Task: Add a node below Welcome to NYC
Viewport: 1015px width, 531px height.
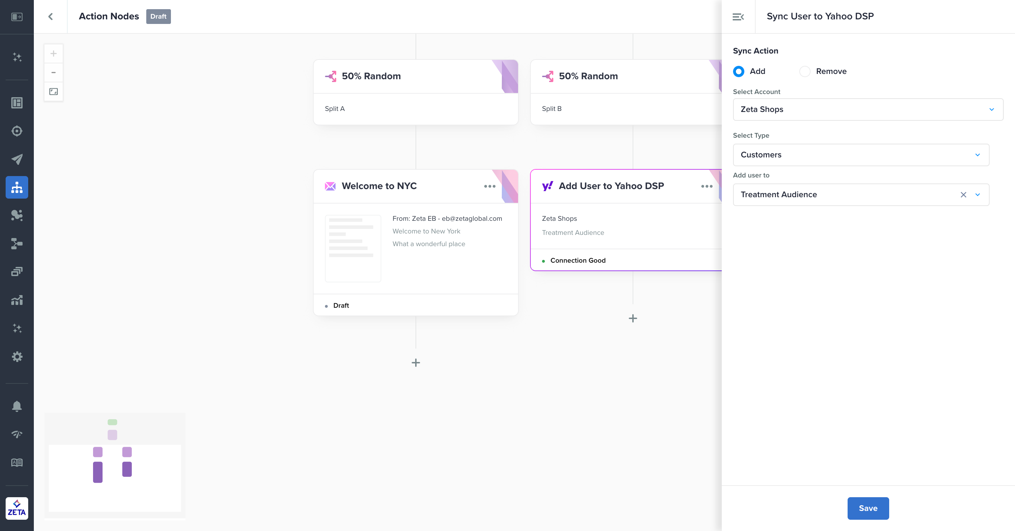Action: click(x=416, y=363)
